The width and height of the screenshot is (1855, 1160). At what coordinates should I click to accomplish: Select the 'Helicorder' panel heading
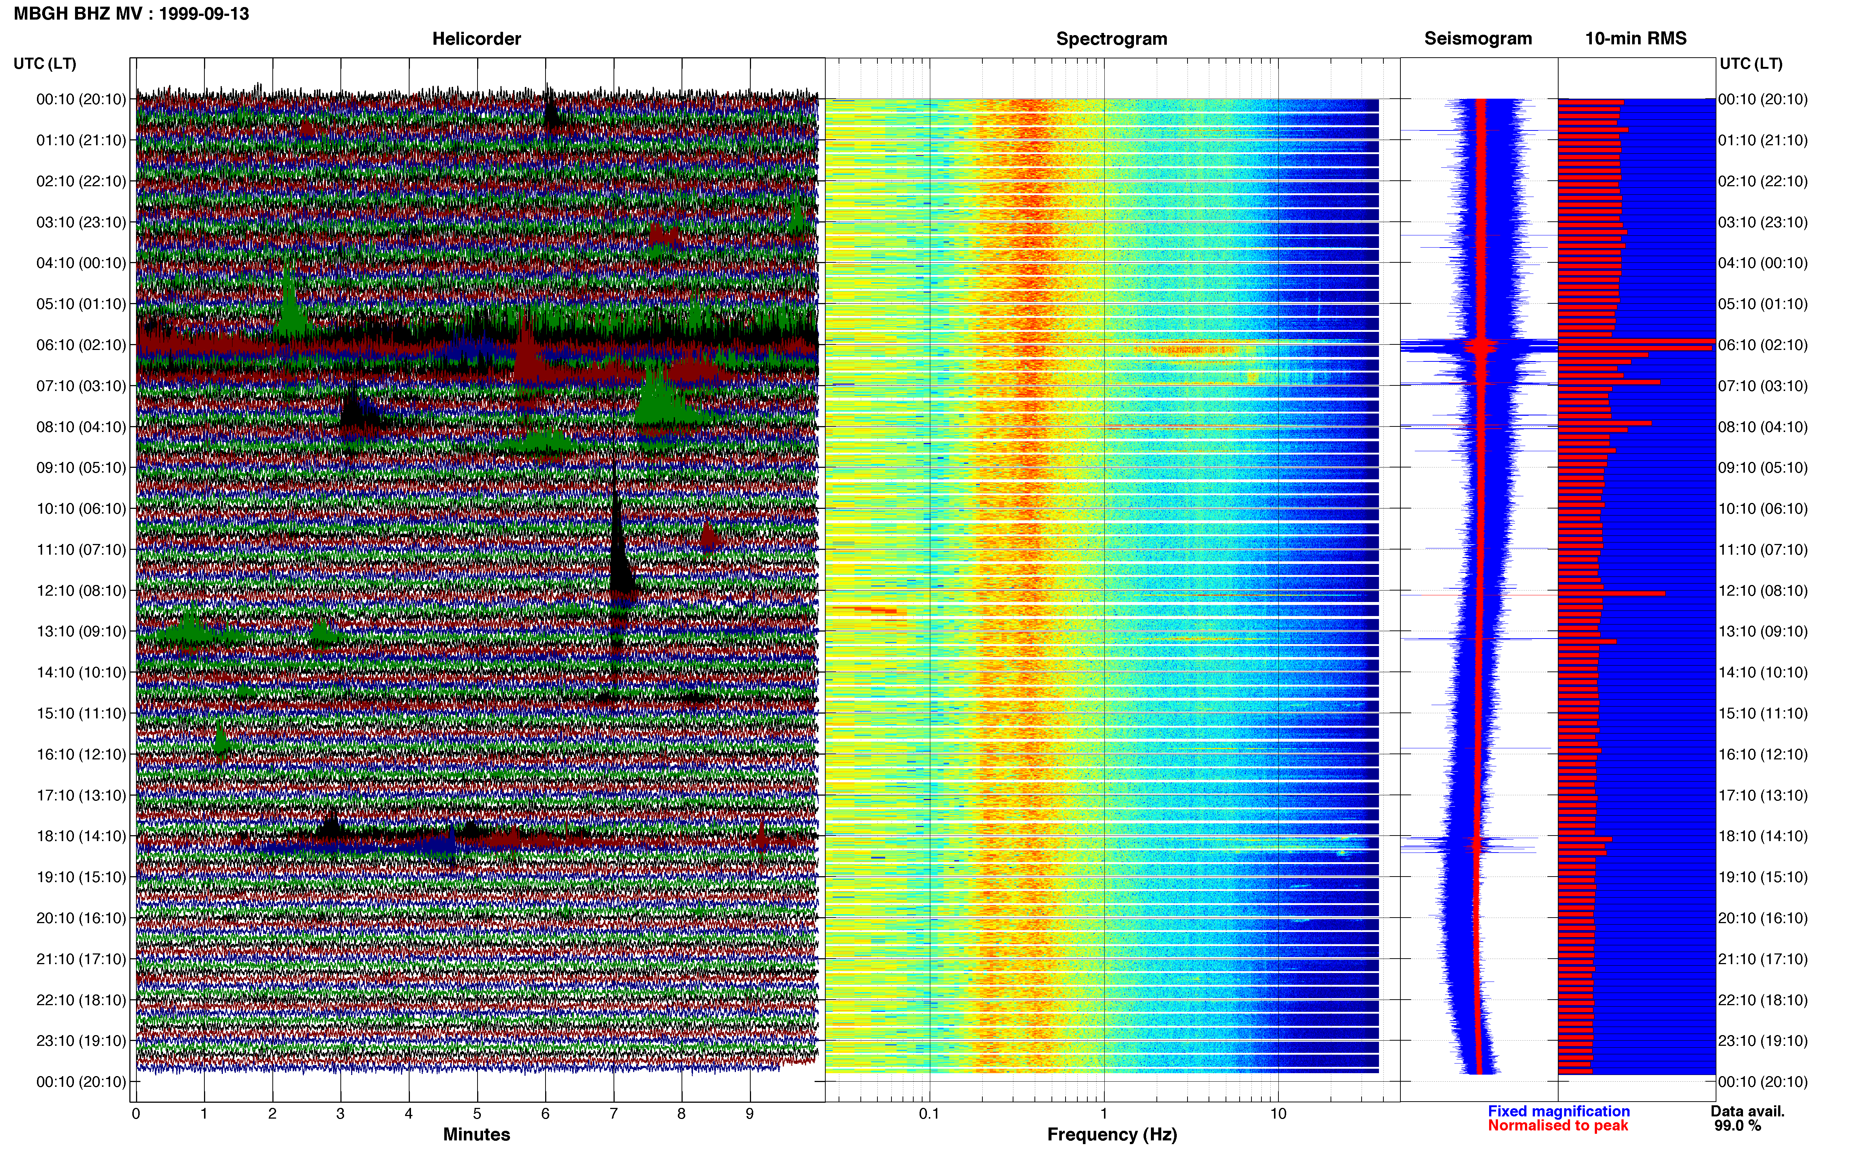476,38
